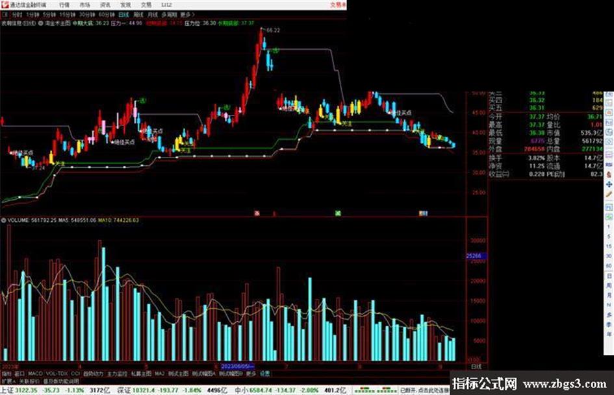Click the 深证 index value 10321.4

point(144,390)
